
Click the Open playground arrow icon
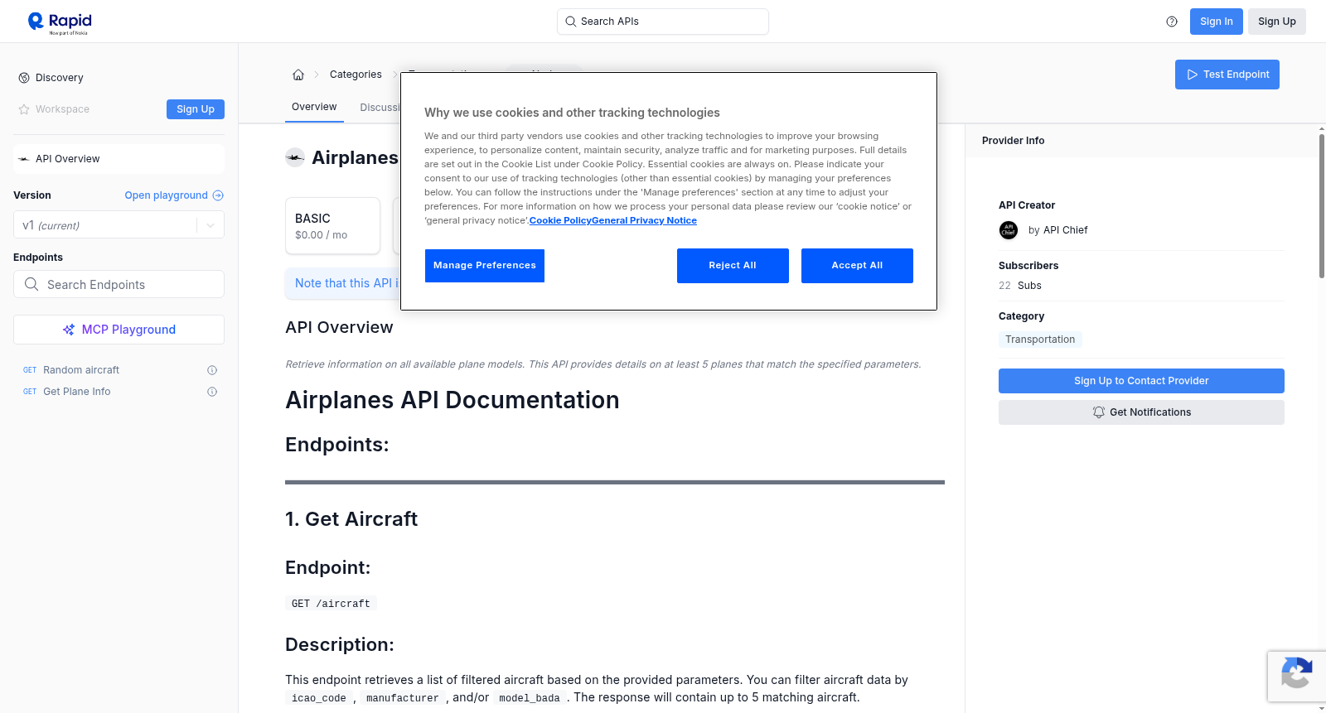[218, 195]
